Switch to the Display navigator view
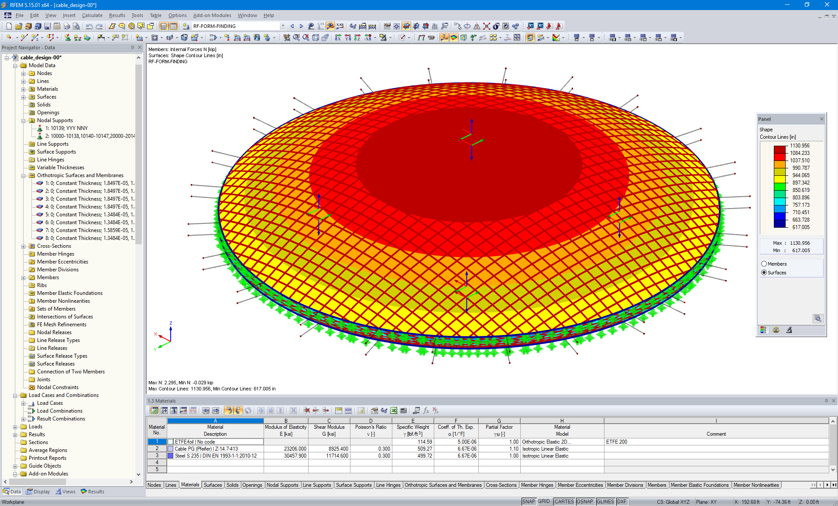The width and height of the screenshot is (838, 506). tap(38, 491)
